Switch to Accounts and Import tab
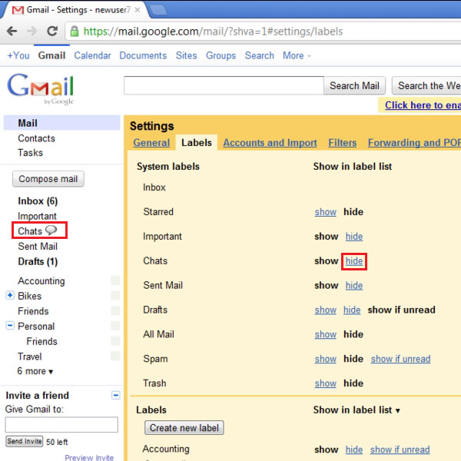This screenshot has width=461, height=461. 270,143
